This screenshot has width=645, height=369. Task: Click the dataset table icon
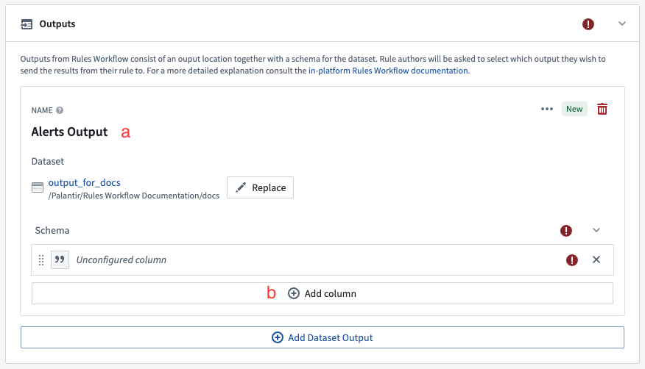click(38, 187)
